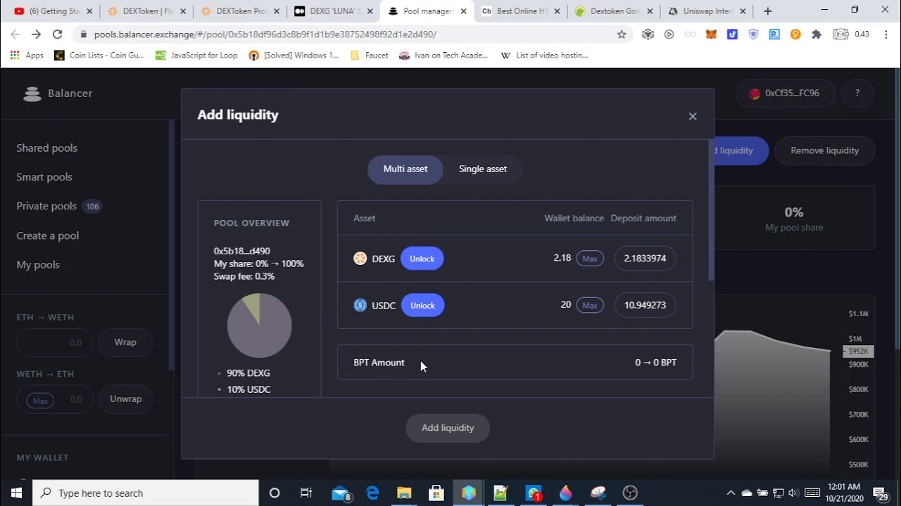
Task: Bookmark this page with star icon
Action: pyautogui.click(x=622, y=34)
